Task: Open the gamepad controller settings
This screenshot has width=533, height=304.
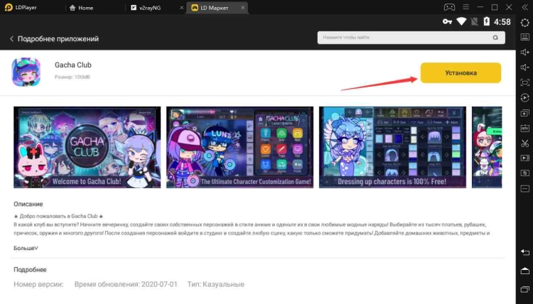Action: [449, 7]
